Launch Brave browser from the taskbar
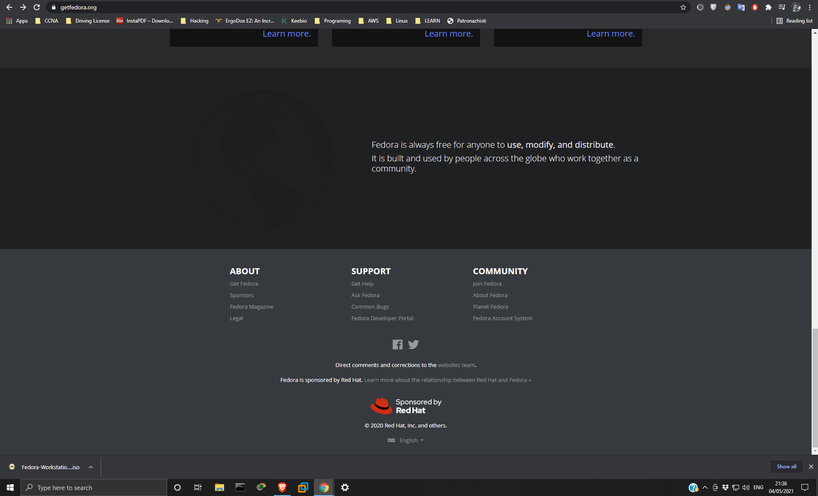The height and width of the screenshot is (496, 818). pyautogui.click(x=282, y=487)
